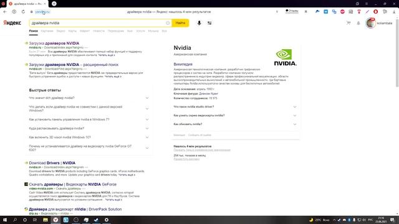Expand 'Как обновить nvidia?' question
This screenshot has width=399, height=224.
pos(235,124)
